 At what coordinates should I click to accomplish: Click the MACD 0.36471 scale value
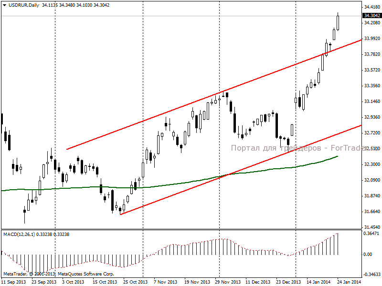point(371,234)
